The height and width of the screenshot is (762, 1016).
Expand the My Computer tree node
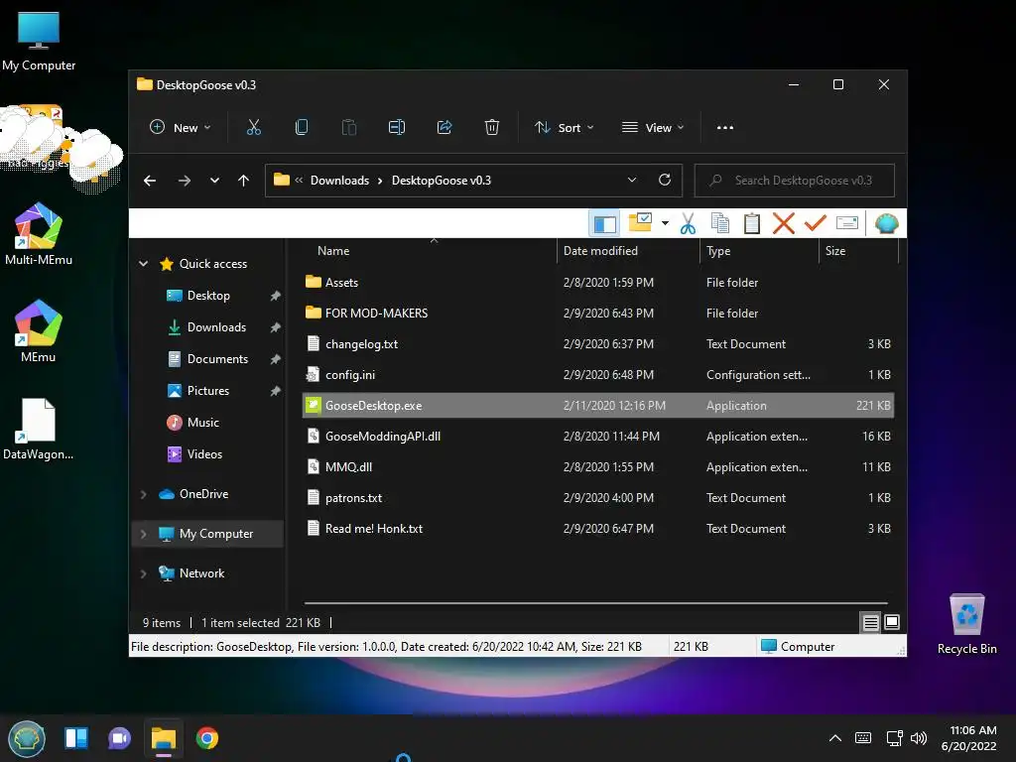pyautogui.click(x=143, y=534)
